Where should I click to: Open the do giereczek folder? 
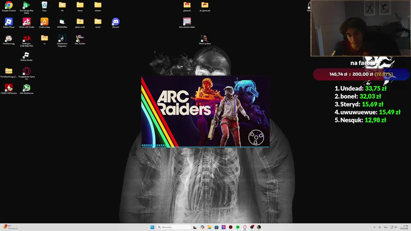pyautogui.click(x=205, y=6)
